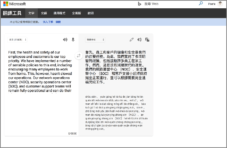Open search with the magnifier icon
The image size is (227, 148).
click(201, 3)
